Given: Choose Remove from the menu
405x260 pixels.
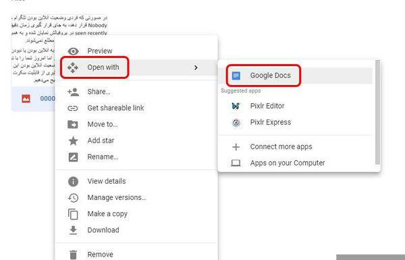Looking at the screenshot, I should point(136,255).
